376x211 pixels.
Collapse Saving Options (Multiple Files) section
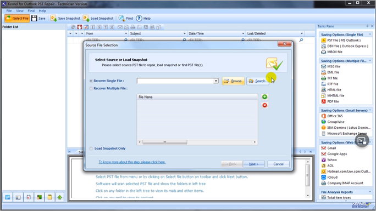[370, 61]
